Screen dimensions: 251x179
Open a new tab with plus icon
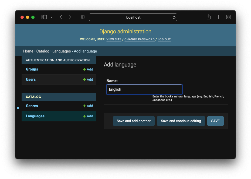[x=218, y=17]
